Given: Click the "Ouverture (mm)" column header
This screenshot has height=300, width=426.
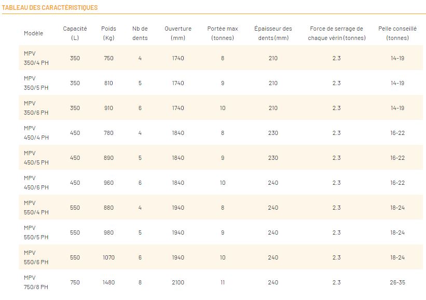Looking at the screenshot, I should coord(178,33).
